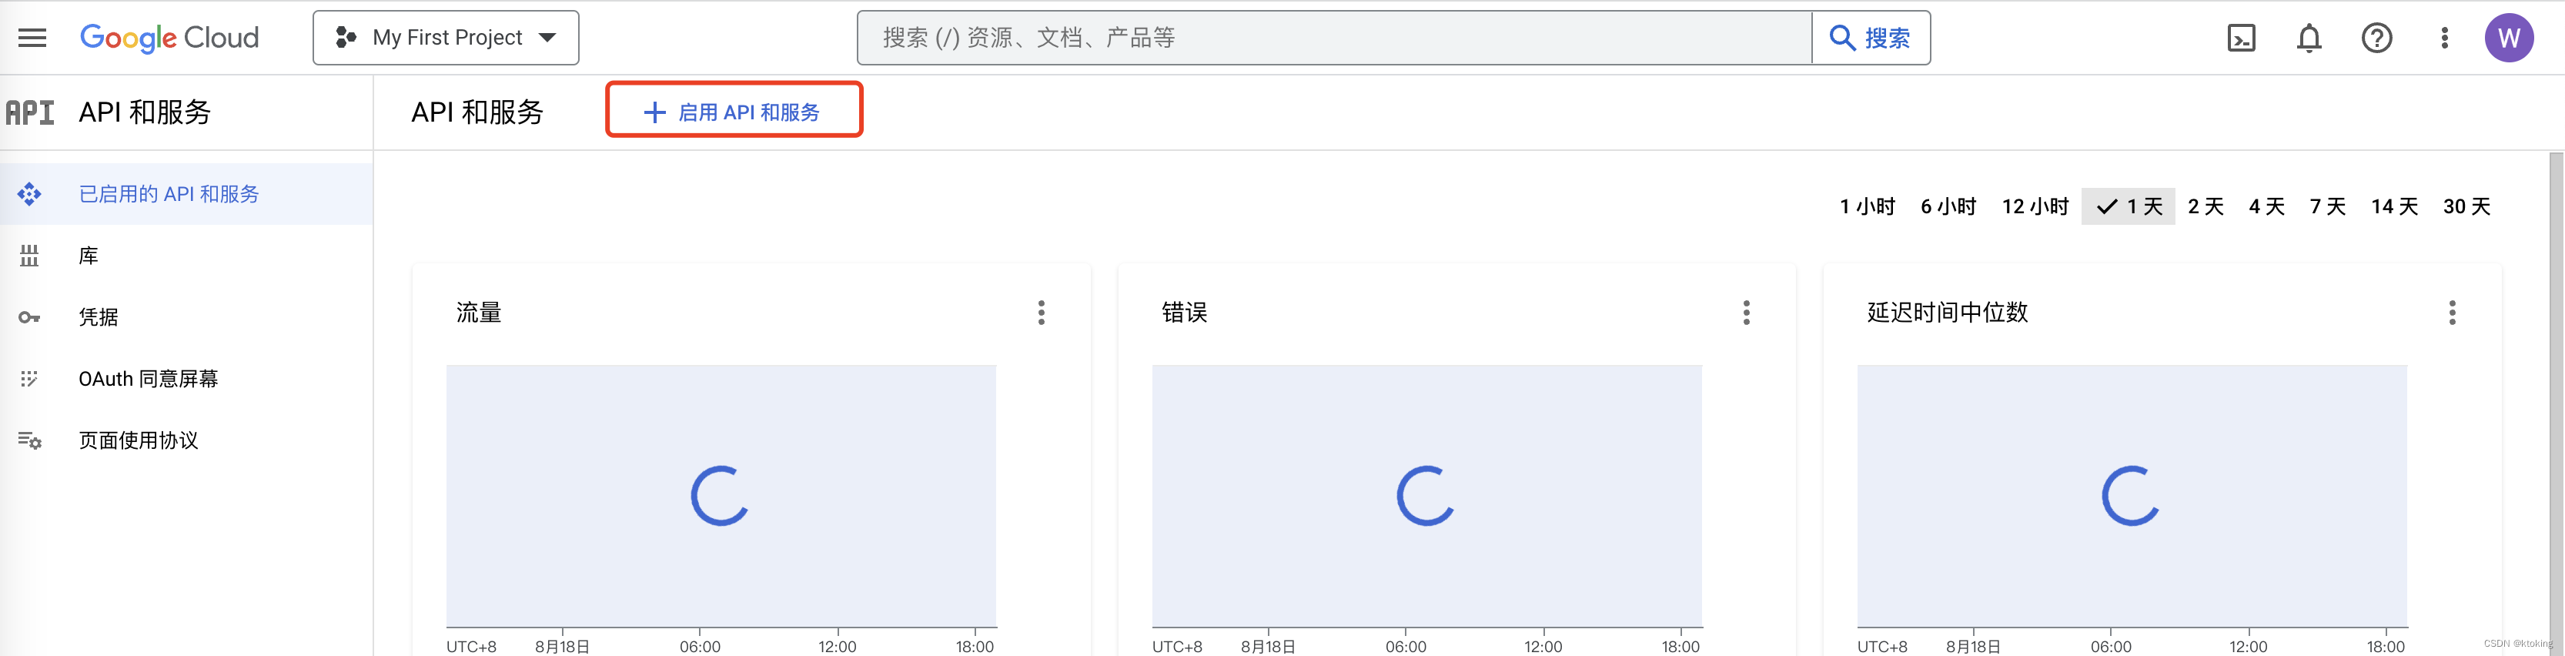Select the 14 天 time range
The image size is (2565, 656).
[x=2395, y=206]
